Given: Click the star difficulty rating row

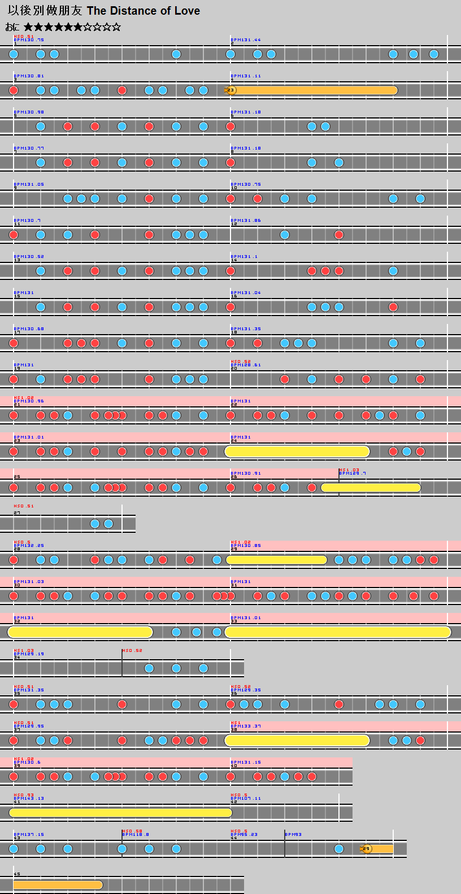Looking at the screenshot, I should point(72,27).
